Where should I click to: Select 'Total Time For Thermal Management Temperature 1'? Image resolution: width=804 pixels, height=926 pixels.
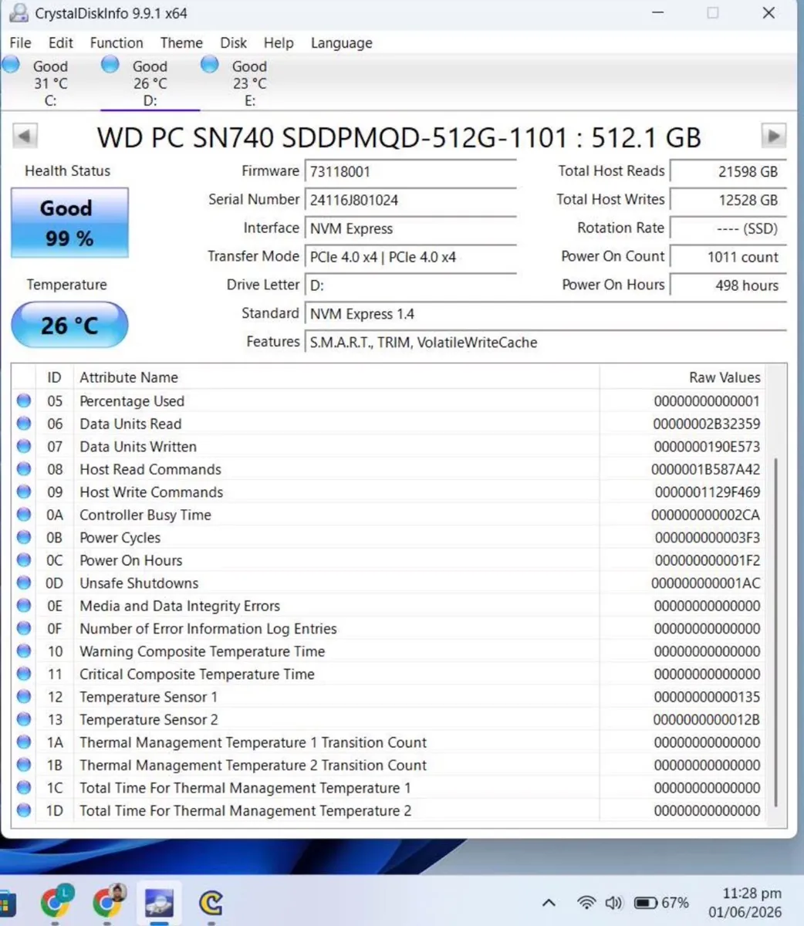[x=245, y=788]
